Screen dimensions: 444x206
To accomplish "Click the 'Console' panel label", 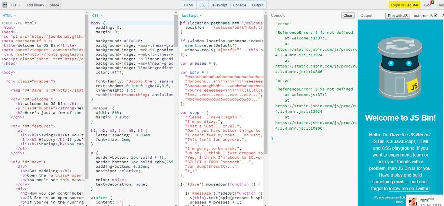I will coord(278,16).
